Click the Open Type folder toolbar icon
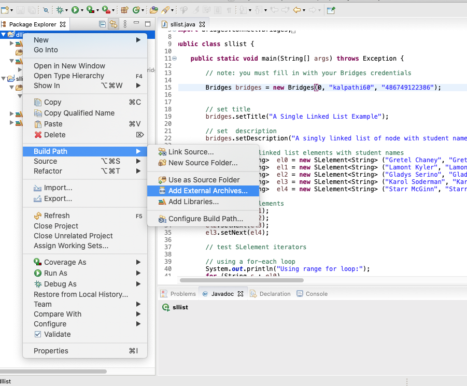Screen dimensions: 467x386 point(154,10)
